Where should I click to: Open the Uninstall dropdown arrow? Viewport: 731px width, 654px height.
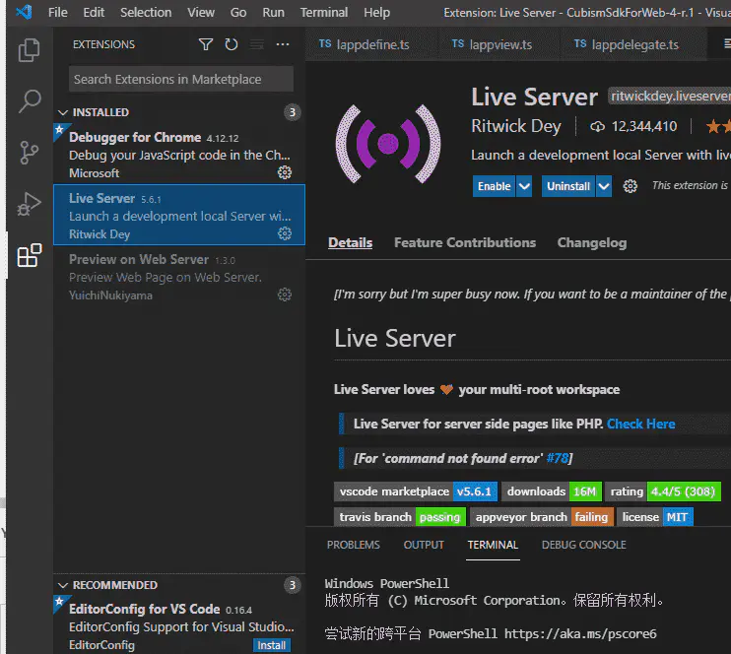(604, 186)
